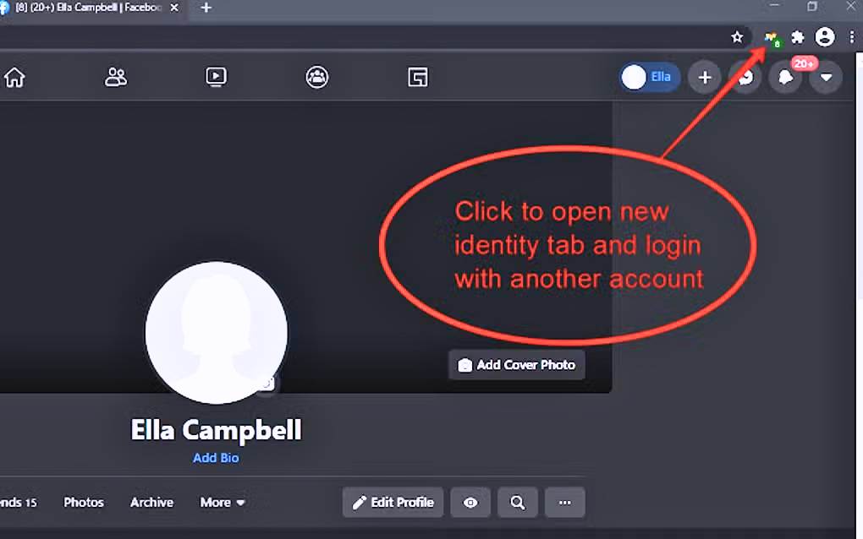Click the profile picture avatar
Image resolution: width=863 pixels, height=539 pixels.
(x=216, y=332)
